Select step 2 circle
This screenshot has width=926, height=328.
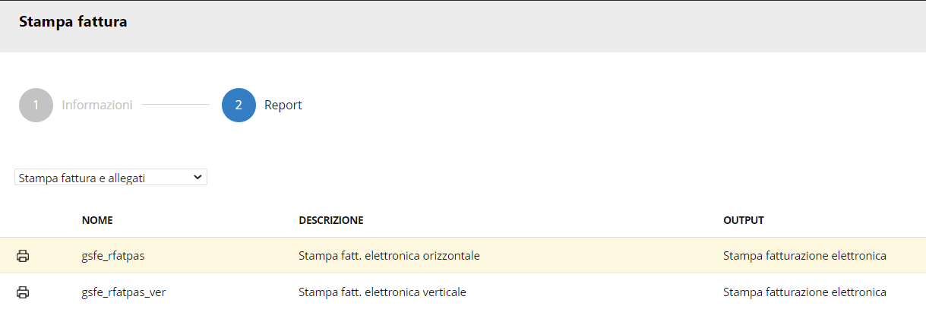(x=239, y=105)
